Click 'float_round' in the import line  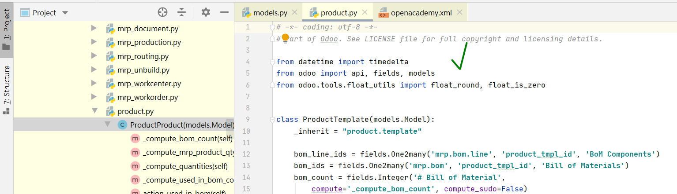pyautogui.click(x=455, y=85)
